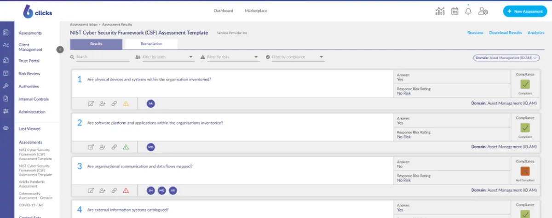Select Authorities in the sidebar
552x218 pixels.
(29, 86)
